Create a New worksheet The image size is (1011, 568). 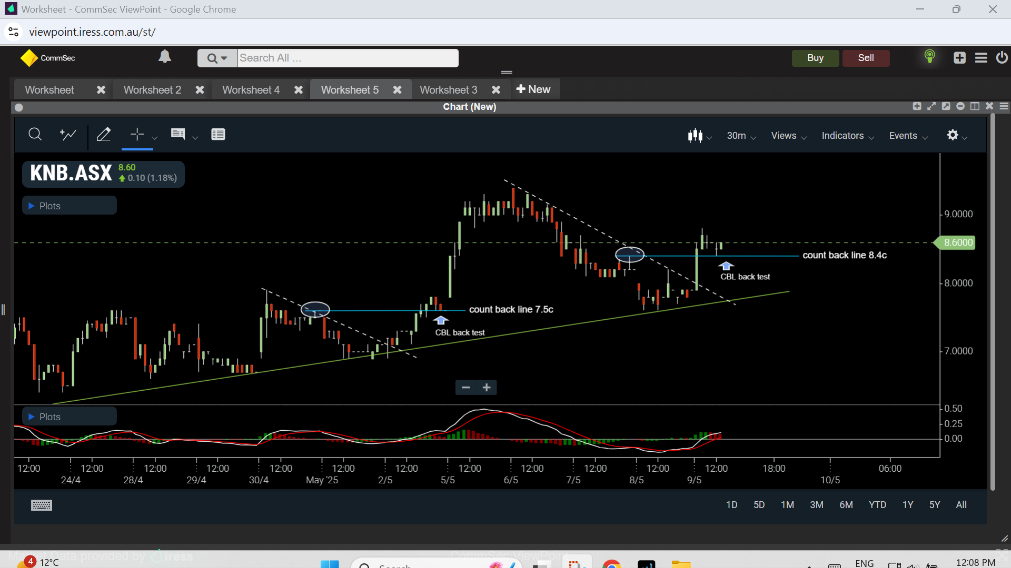point(533,89)
